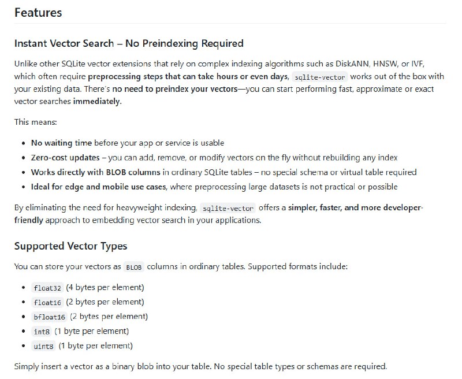The height and width of the screenshot is (379, 462).
Task: Click the bold word 'immediately.'
Action: click(98, 101)
